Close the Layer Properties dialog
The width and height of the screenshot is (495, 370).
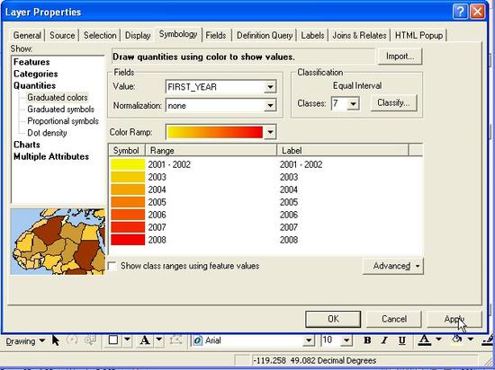click(x=477, y=13)
